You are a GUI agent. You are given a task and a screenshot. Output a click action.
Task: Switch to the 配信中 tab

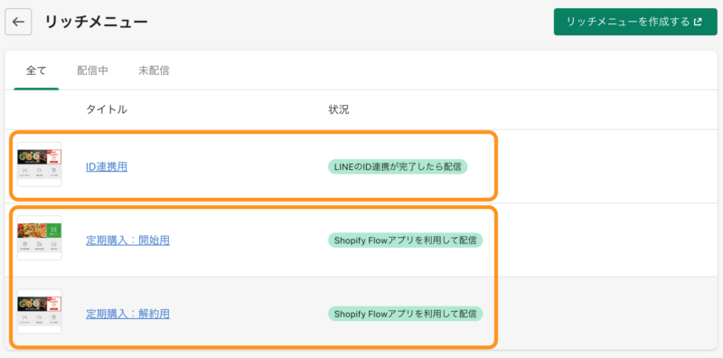pos(93,71)
